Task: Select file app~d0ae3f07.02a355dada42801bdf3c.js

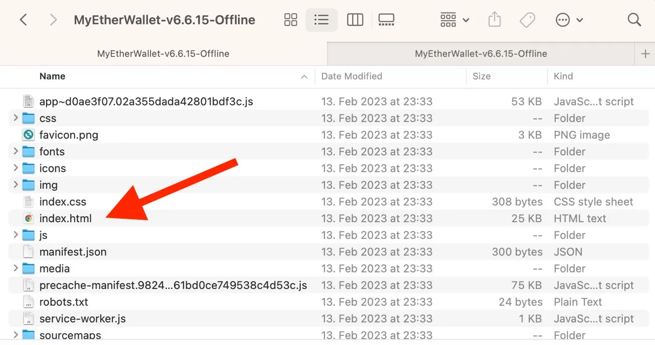Action: pos(146,101)
